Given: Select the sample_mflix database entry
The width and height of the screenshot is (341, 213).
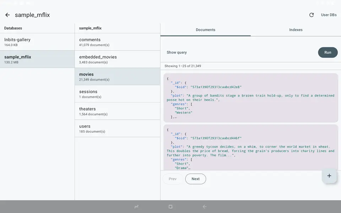Looking at the screenshot, I should (x=37, y=59).
